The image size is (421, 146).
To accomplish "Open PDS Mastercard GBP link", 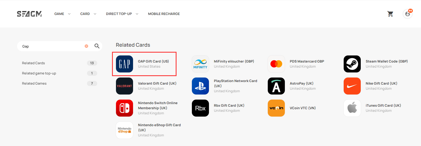I will point(307,61).
